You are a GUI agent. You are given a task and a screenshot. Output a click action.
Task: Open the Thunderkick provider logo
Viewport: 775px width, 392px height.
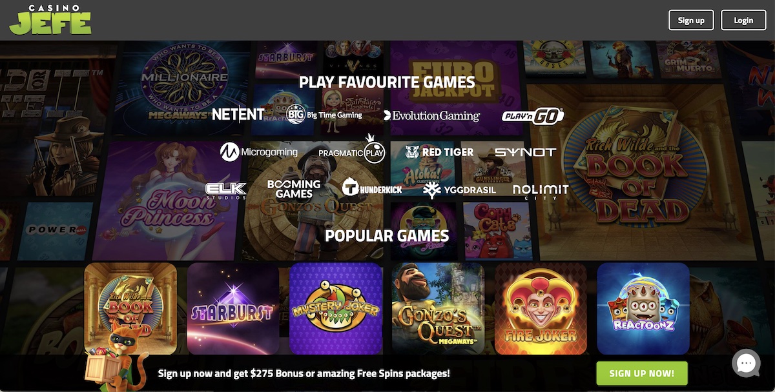(x=372, y=187)
